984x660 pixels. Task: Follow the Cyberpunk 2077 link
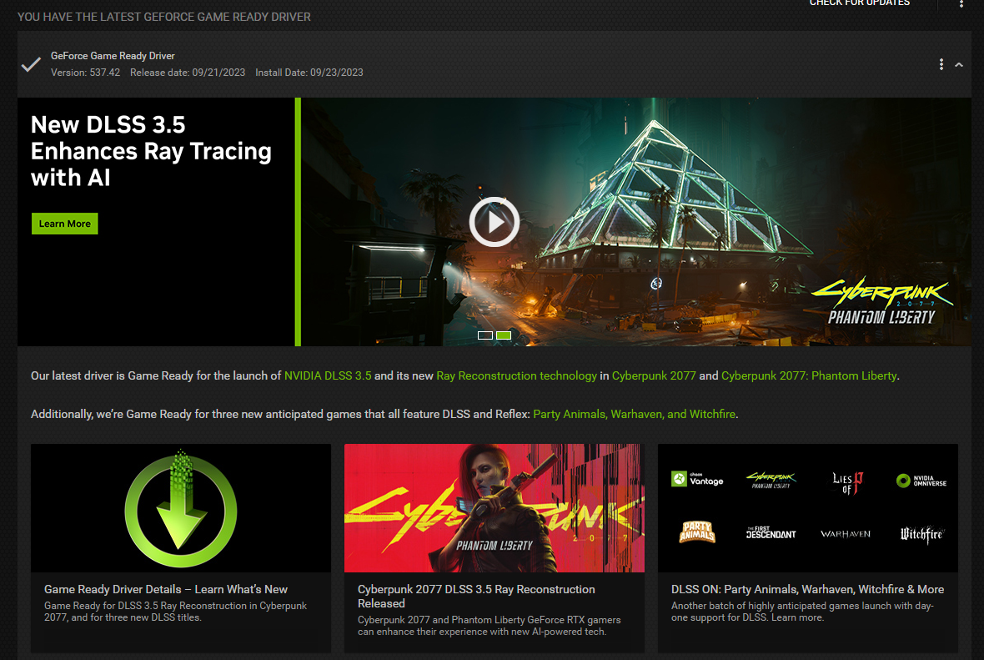coord(654,375)
